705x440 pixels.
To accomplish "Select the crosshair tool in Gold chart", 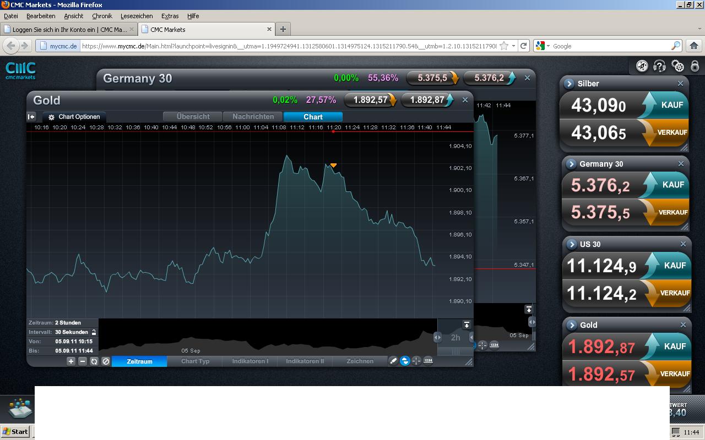I will click(416, 361).
